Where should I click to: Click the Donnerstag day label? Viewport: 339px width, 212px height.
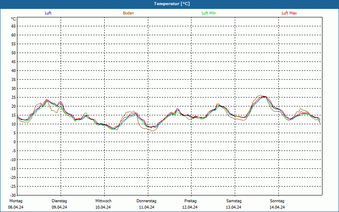tap(146, 201)
